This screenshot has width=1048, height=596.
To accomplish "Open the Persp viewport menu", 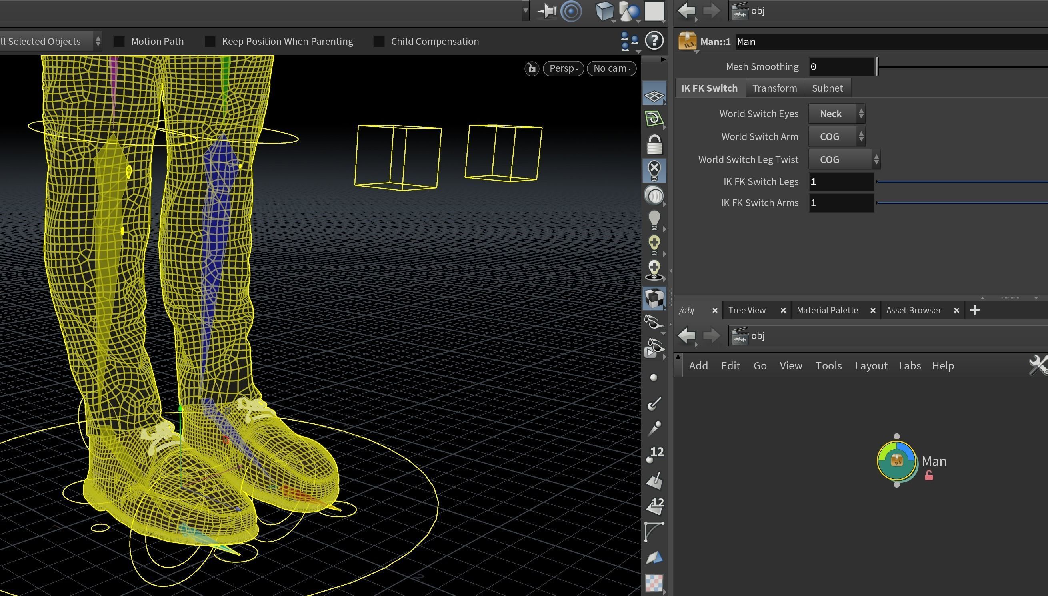I will [x=563, y=68].
